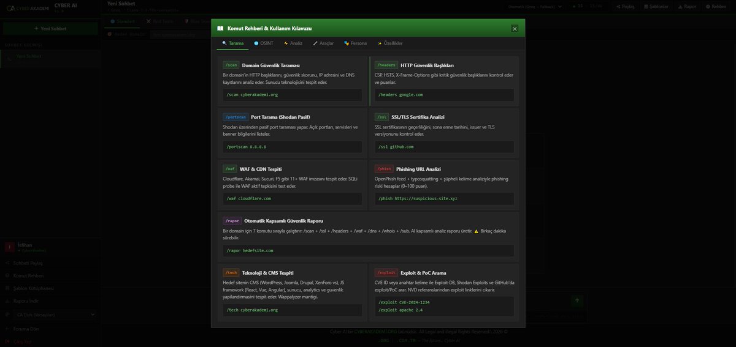
Task: Click the /scan command badge
Action: [231, 65]
